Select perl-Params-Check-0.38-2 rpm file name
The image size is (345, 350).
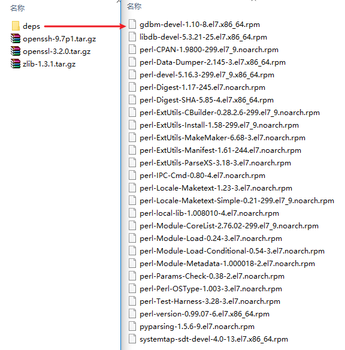(x=212, y=276)
